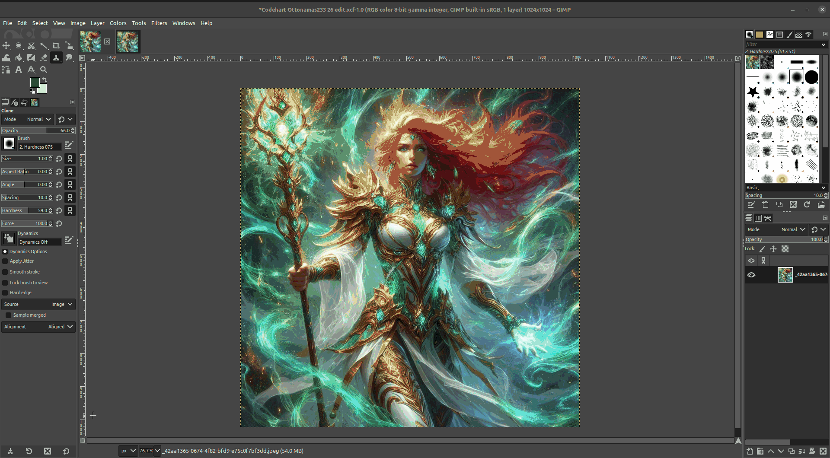The width and height of the screenshot is (830, 458).
Task: Open the Undo History tab
Action: [x=24, y=102]
